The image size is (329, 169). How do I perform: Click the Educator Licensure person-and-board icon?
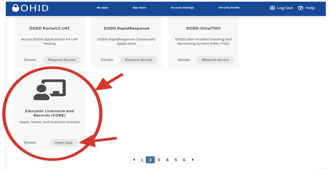(50, 90)
